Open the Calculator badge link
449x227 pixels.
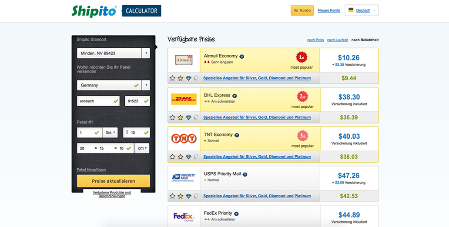click(141, 11)
